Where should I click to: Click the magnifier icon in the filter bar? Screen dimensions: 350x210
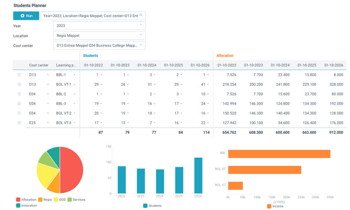click(x=142, y=15)
